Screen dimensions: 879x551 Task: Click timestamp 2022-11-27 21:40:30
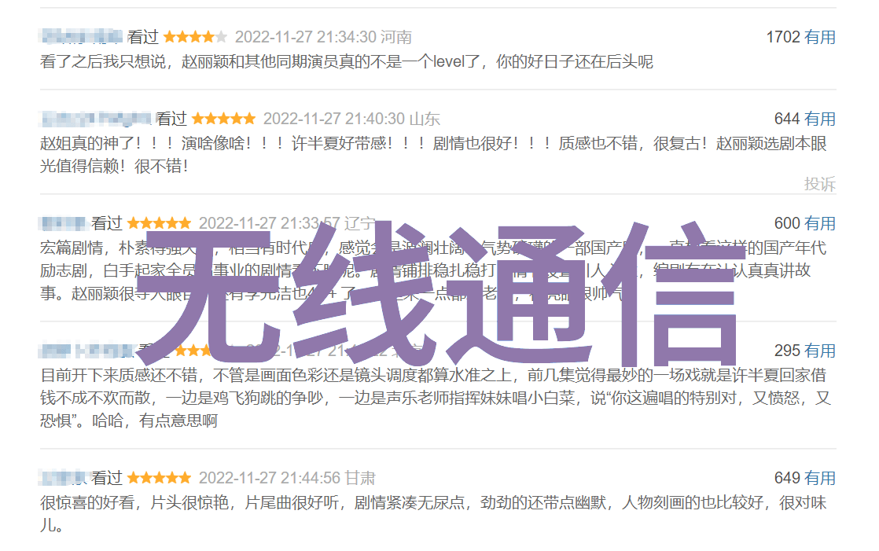(x=334, y=119)
